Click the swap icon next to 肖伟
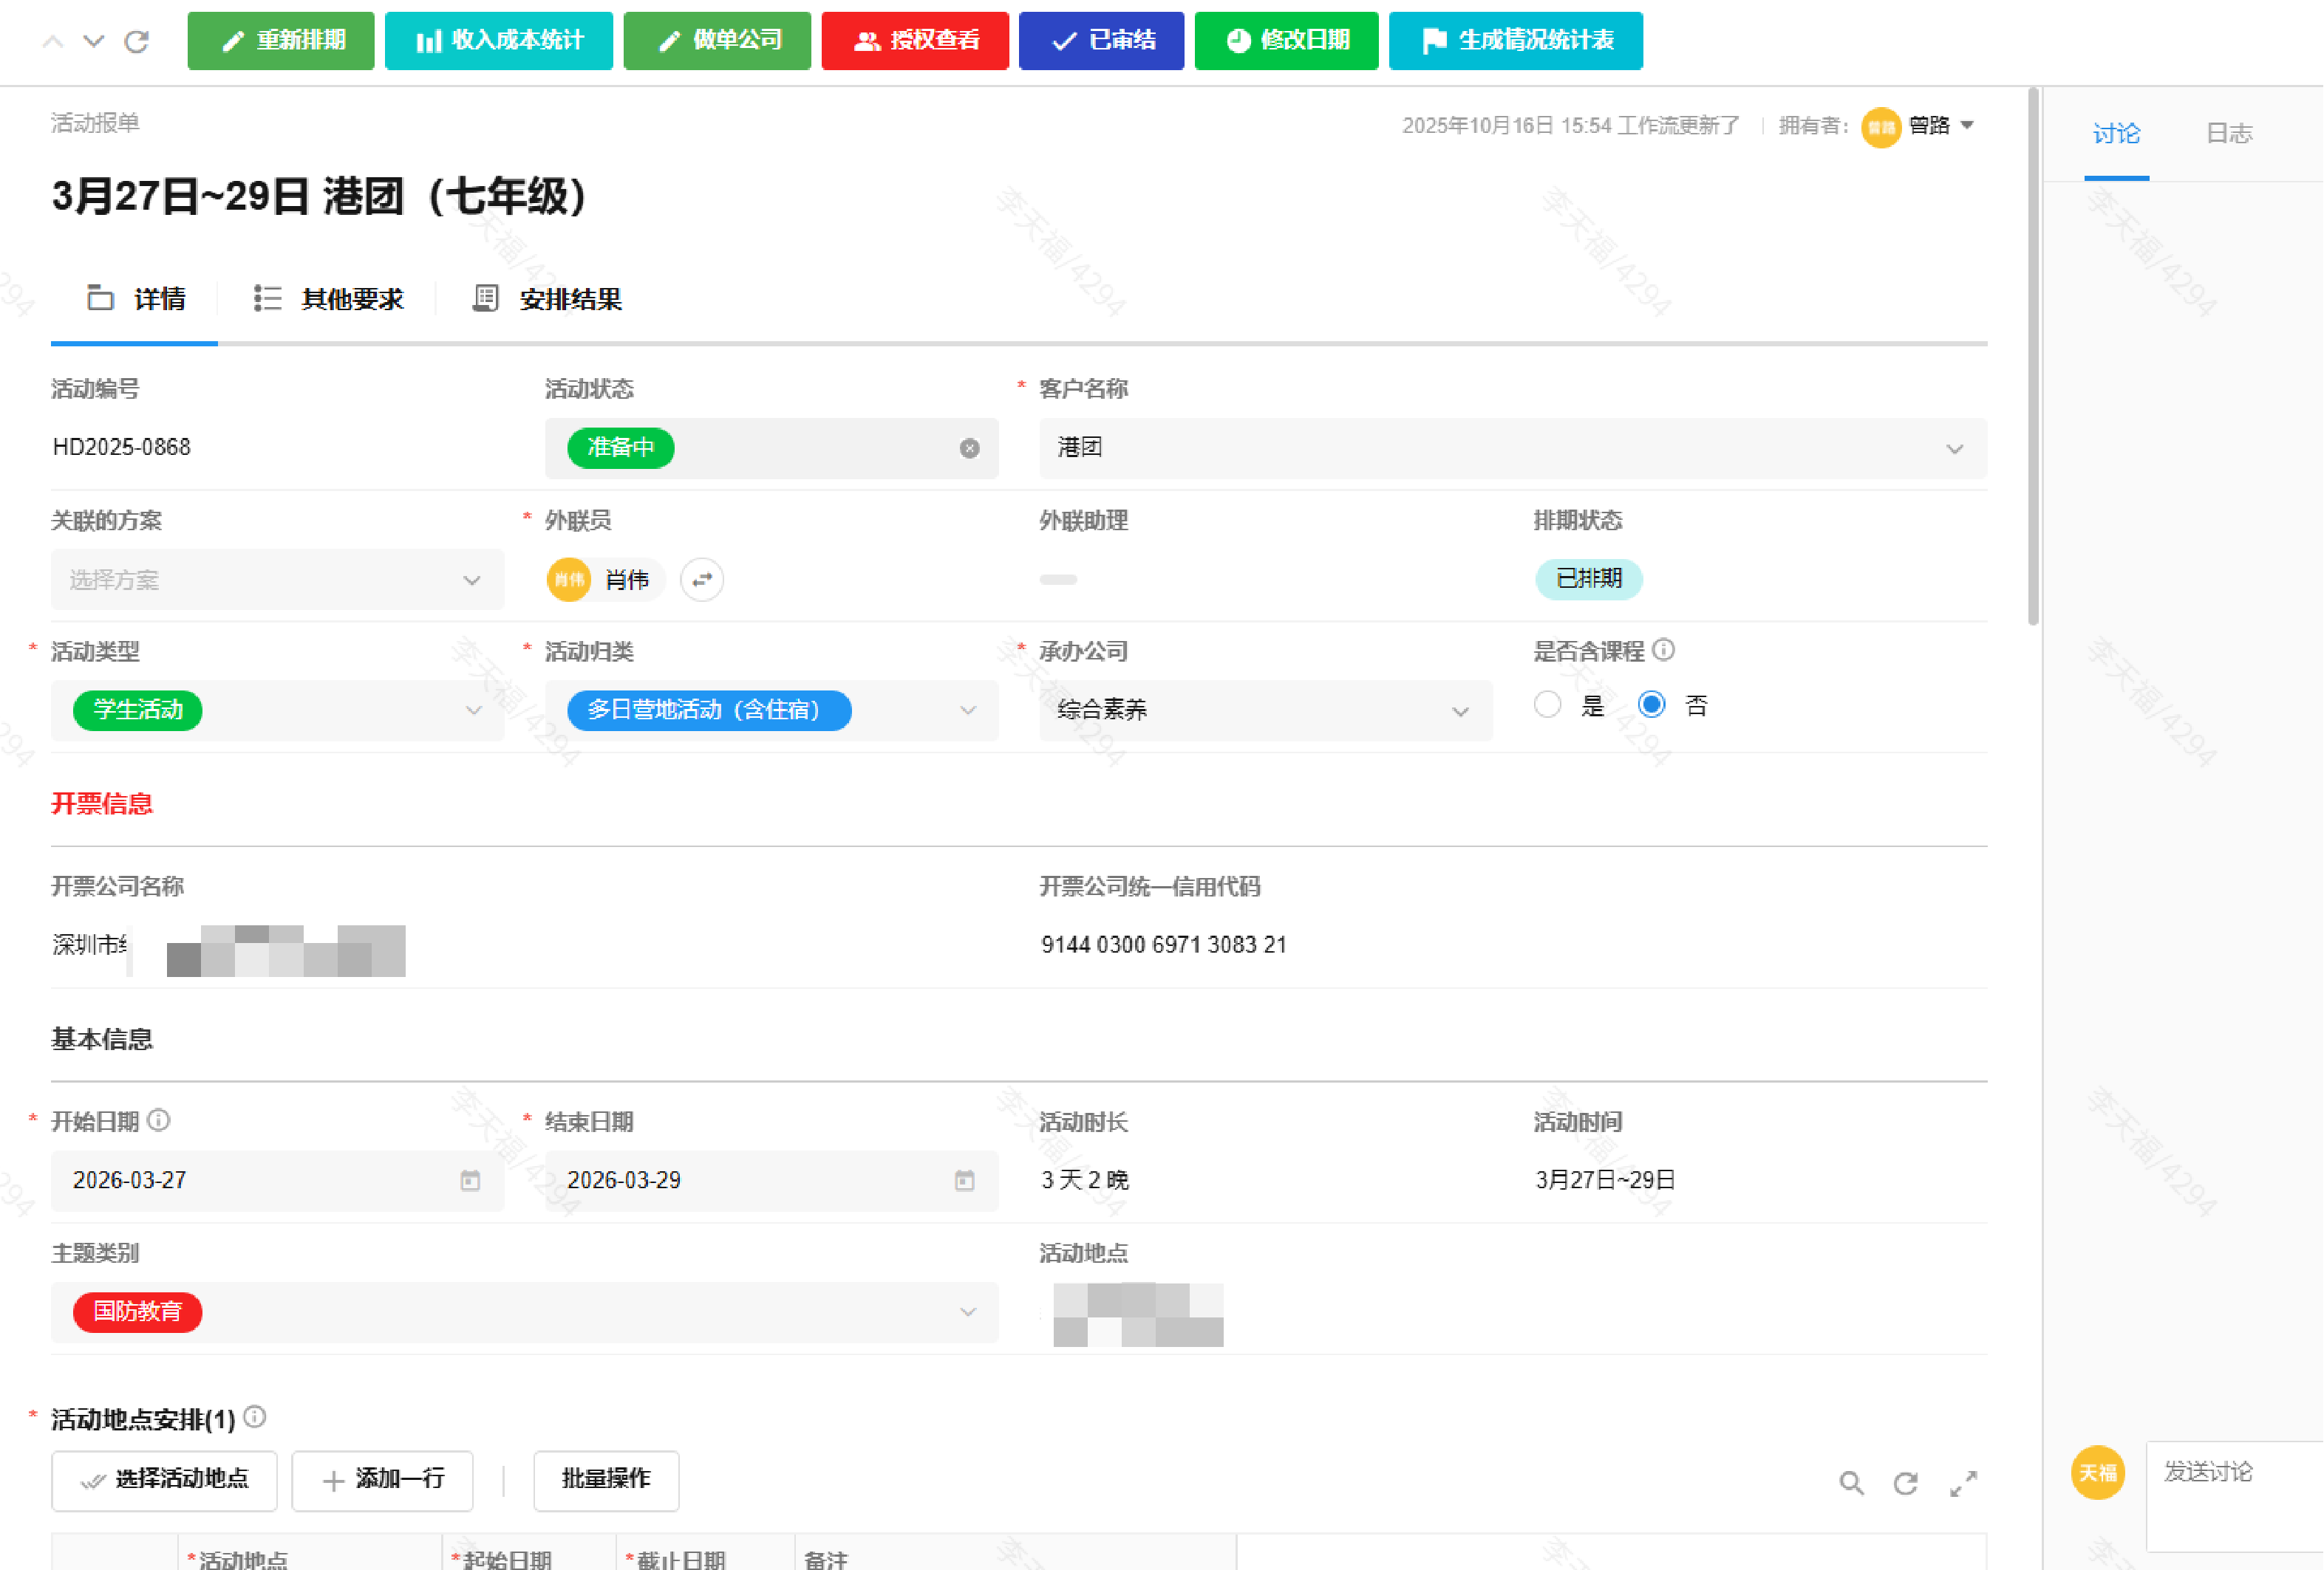The height and width of the screenshot is (1570, 2324). coord(701,580)
